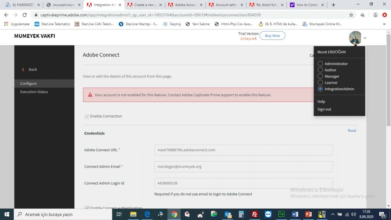The width and height of the screenshot is (391, 220).
Task: Reload the page using the refresh icon
Action: point(24,15)
